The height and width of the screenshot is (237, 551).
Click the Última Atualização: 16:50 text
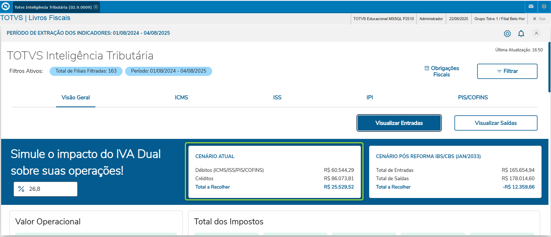(x=519, y=50)
